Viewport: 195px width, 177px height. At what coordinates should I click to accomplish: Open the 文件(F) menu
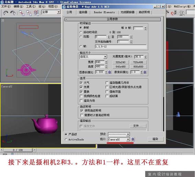(6, 6)
